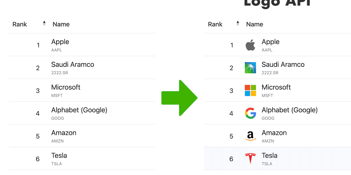Click the Amazon logo icon

click(x=250, y=136)
